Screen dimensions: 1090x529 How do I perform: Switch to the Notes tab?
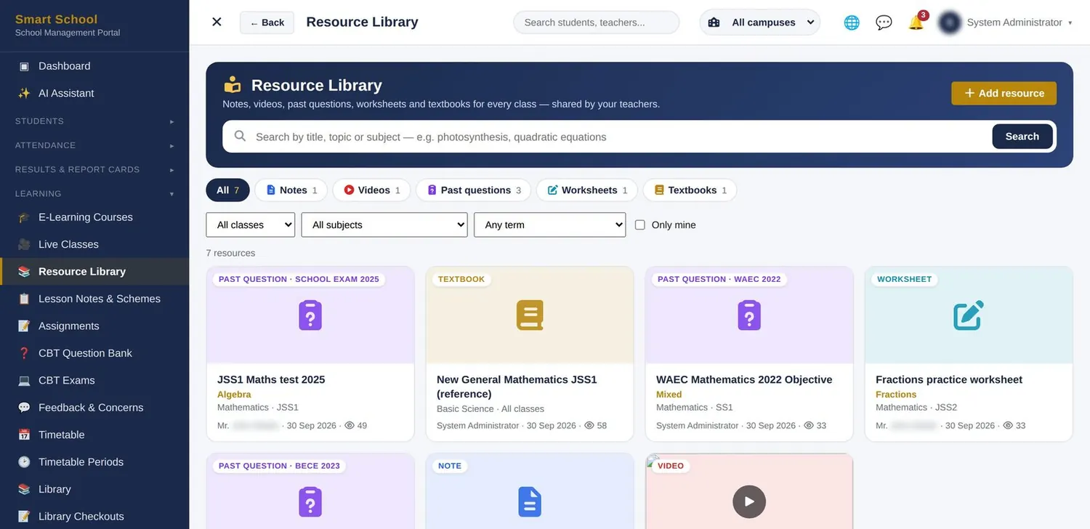(291, 190)
